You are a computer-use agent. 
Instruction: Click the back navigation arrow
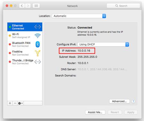click(22, 6)
